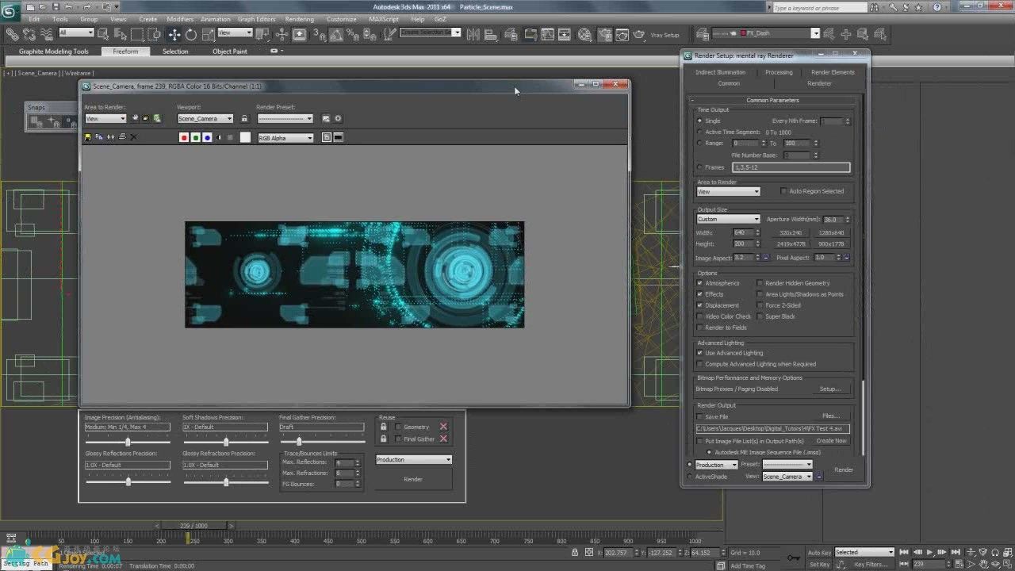This screenshot has width=1015, height=571.
Task: Click the Files... button in Render Output
Action: (830, 416)
